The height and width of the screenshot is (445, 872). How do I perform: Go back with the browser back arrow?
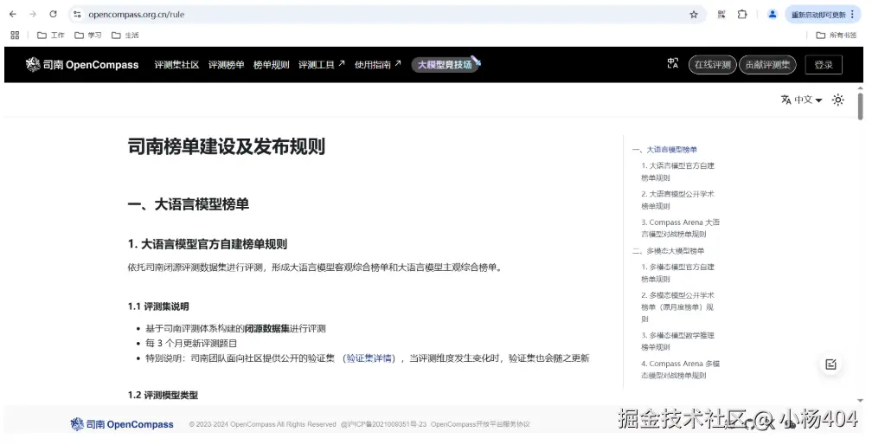point(13,15)
